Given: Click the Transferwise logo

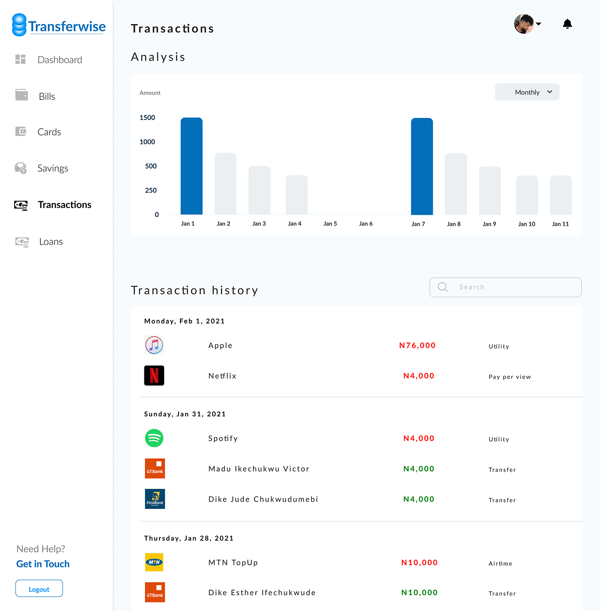Looking at the screenshot, I should pos(59,25).
